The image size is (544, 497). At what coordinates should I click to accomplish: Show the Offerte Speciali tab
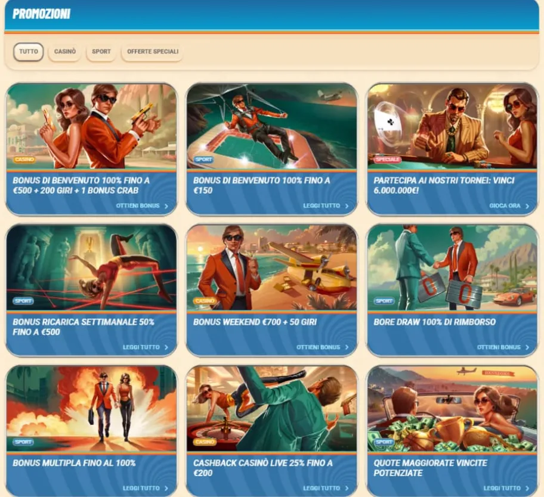153,52
